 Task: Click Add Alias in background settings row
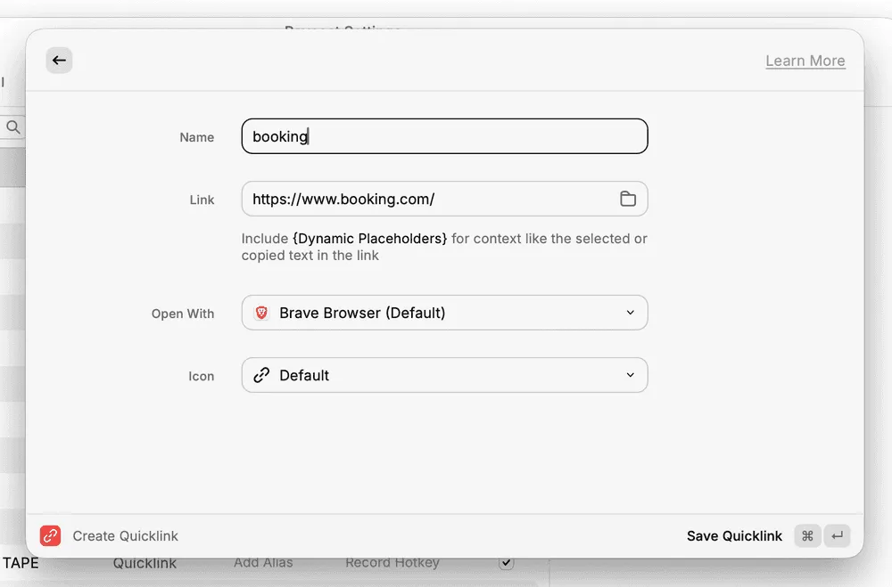[263, 563]
